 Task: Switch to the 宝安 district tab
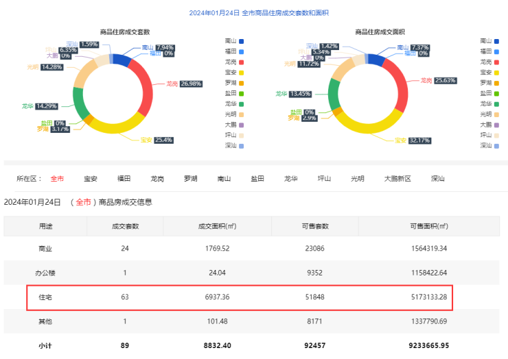91,179
